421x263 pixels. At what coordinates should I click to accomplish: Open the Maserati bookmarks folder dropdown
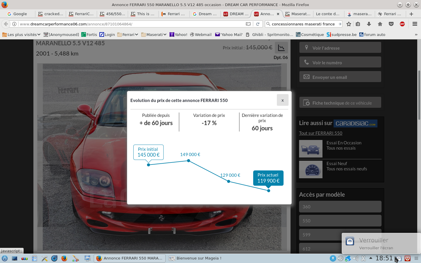(x=154, y=34)
